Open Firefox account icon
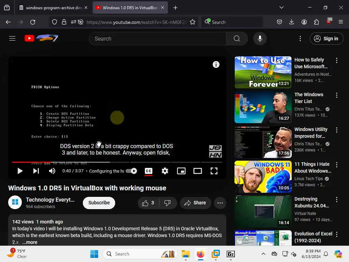This screenshot has width=349, height=262. 304,22
